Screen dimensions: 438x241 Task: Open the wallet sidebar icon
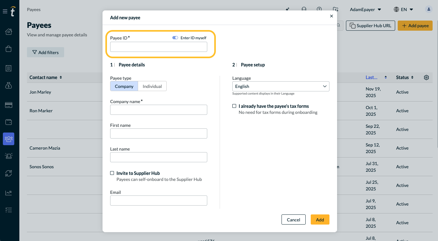tap(9, 122)
